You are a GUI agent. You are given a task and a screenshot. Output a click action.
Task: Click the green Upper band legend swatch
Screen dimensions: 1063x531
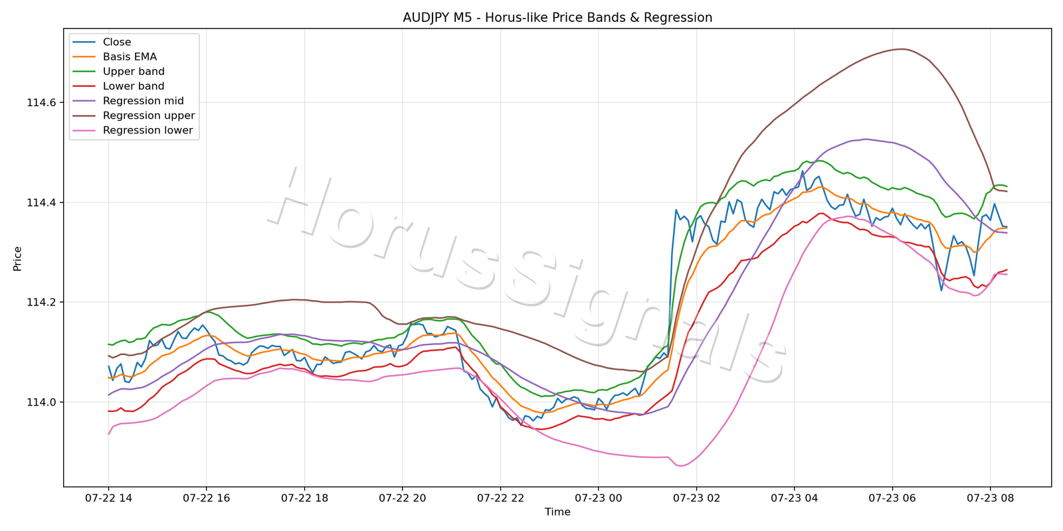pos(85,72)
